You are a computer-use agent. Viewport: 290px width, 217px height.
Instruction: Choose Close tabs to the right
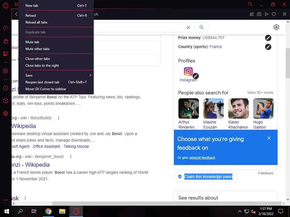56,66
